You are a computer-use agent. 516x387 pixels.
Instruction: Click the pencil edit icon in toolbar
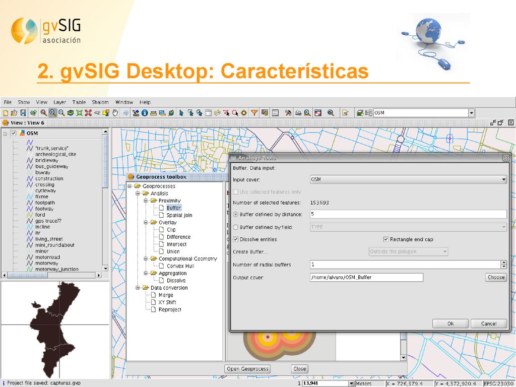[345, 113]
